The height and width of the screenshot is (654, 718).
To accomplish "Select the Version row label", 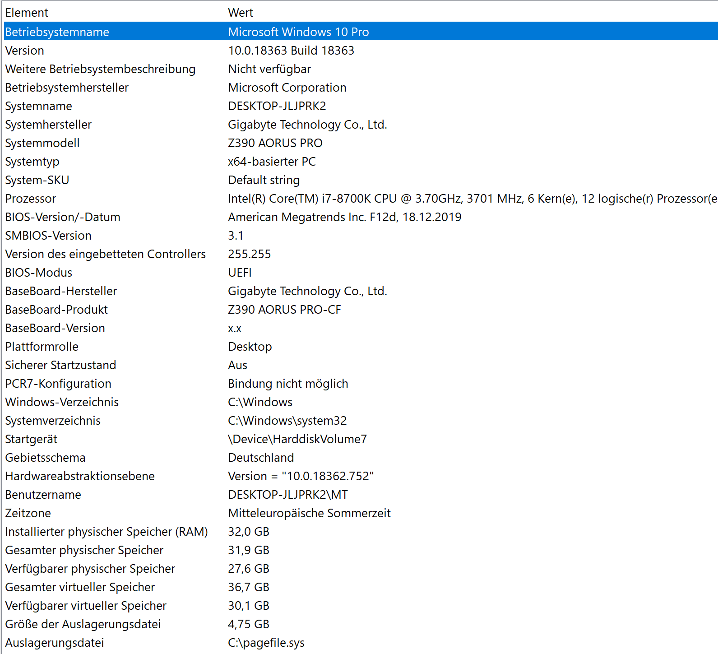I will (24, 51).
